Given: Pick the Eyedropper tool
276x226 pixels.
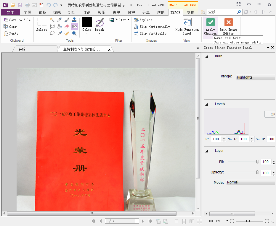Looking at the screenshot, I should pos(60,20).
